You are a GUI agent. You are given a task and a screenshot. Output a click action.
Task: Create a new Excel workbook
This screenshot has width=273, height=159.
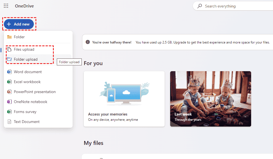tap(38, 82)
